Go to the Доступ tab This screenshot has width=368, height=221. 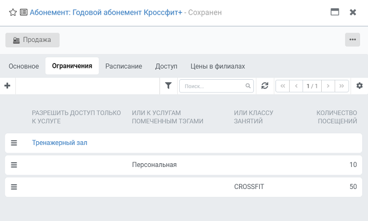point(166,66)
